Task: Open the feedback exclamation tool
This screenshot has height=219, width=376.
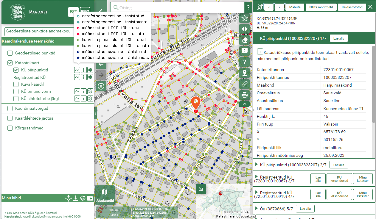Action: (x=245, y=51)
